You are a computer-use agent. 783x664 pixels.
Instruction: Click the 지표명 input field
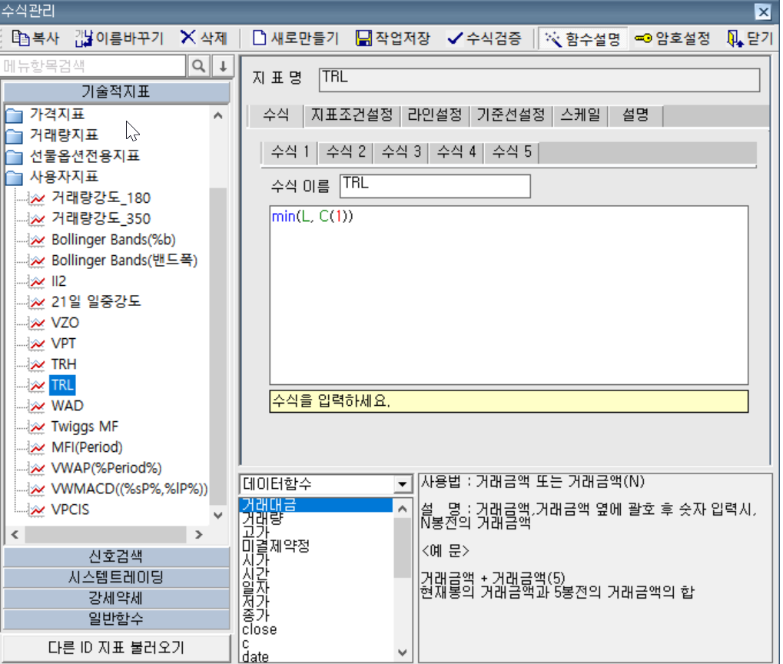click(539, 80)
